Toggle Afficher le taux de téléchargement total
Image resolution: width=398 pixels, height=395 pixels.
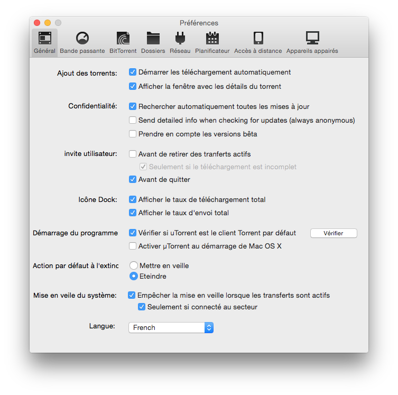click(133, 199)
